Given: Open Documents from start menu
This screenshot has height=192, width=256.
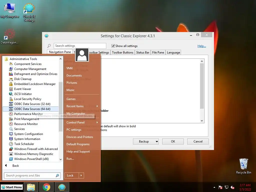Looking at the screenshot, I should tap(74, 75).
